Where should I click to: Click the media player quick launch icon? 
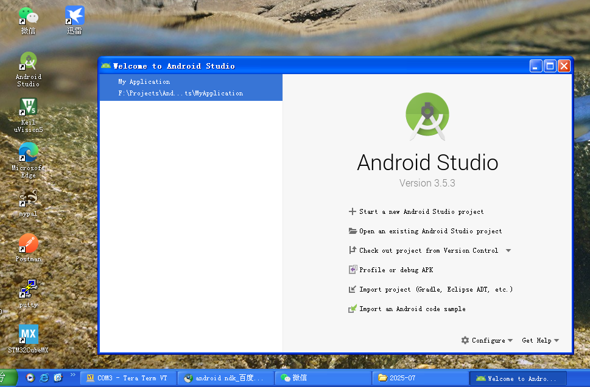(x=30, y=378)
